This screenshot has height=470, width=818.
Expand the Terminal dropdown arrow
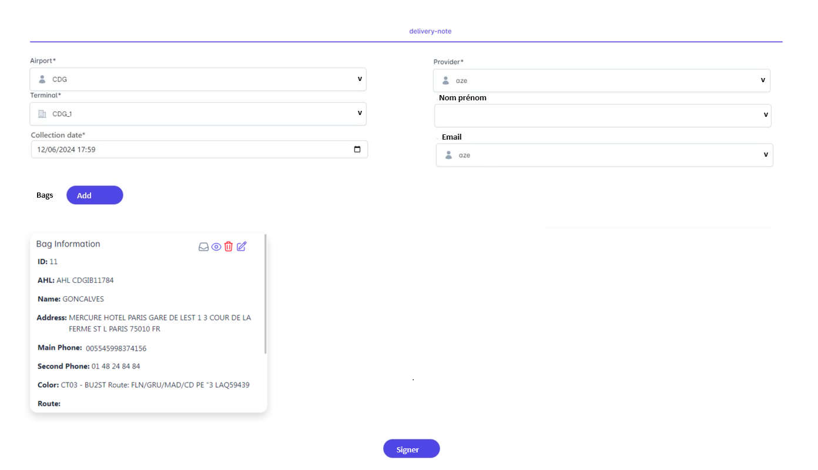pyautogui.click(x=360, y=113)
